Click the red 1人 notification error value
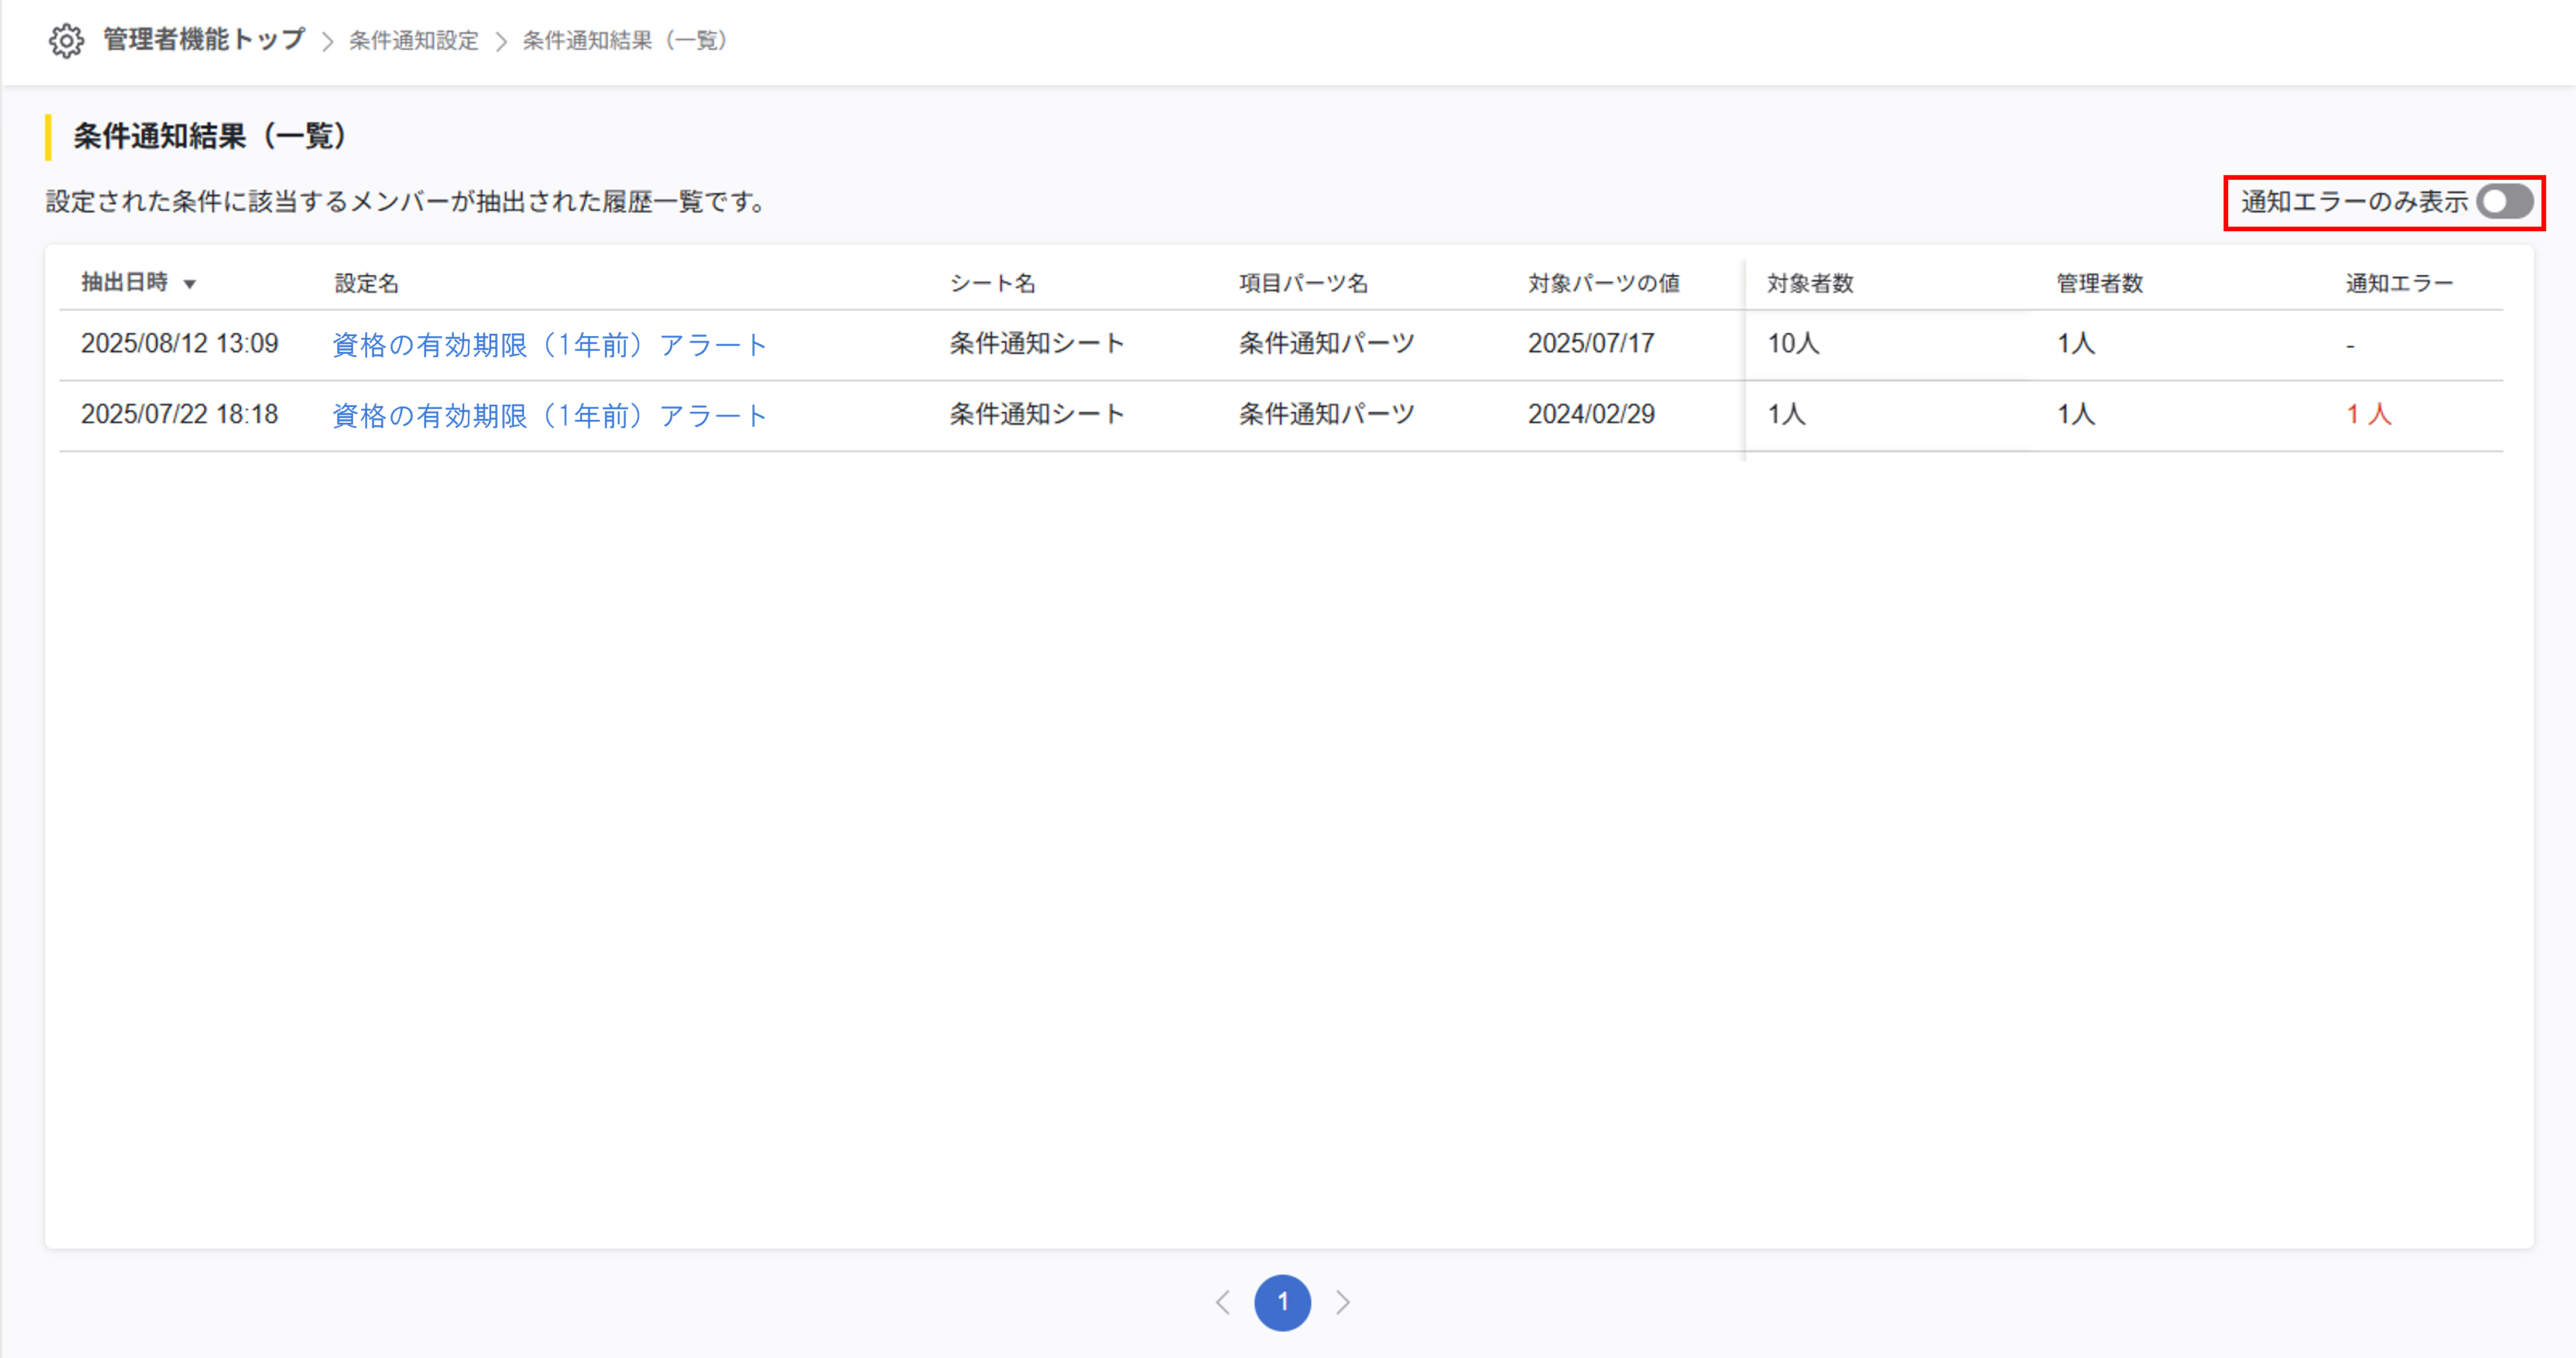Image resolution: width=2576 pixels, height=1358 pixels. 2368,415
